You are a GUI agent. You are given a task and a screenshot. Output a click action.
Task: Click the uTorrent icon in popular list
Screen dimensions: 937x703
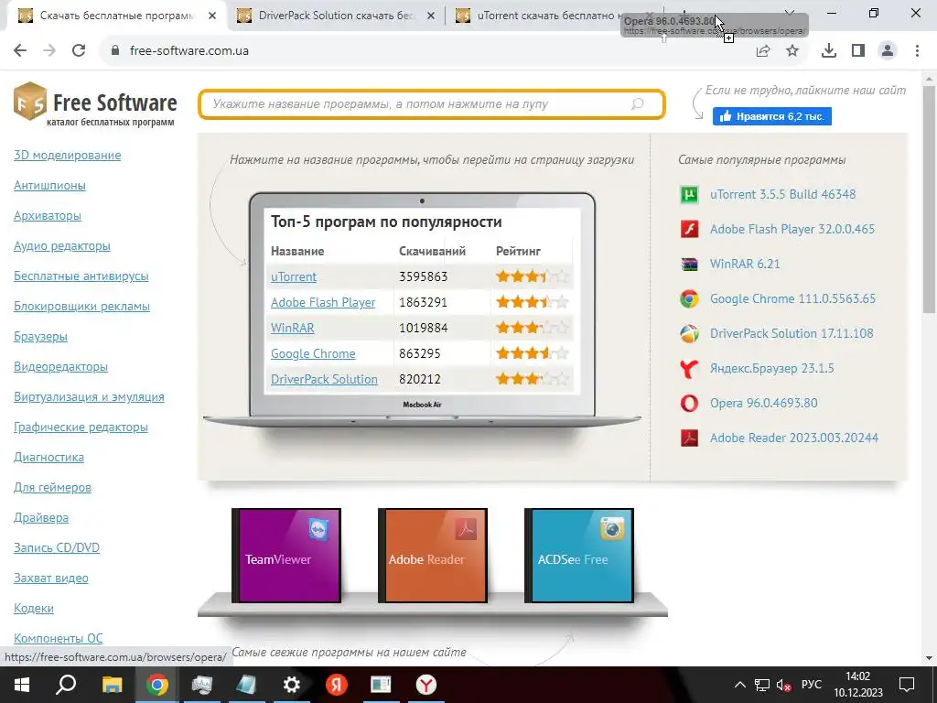(x=689, y=194)
